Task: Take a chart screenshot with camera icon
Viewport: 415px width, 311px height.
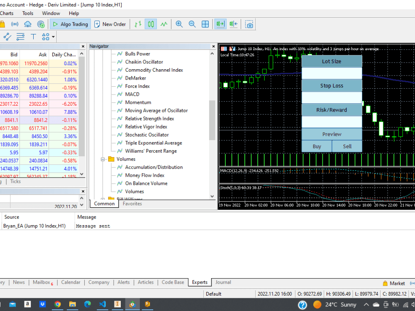Action: pyautogui.click(x=249, y=24)
